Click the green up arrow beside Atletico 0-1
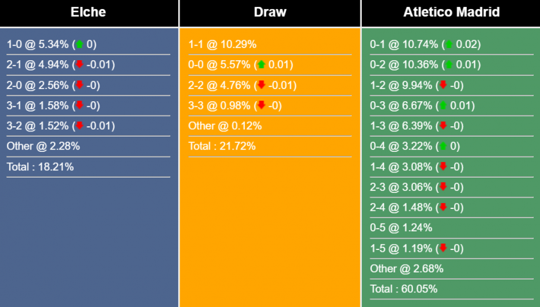The image size is (540, 307). pyautogui.click(x=449, y=44)
